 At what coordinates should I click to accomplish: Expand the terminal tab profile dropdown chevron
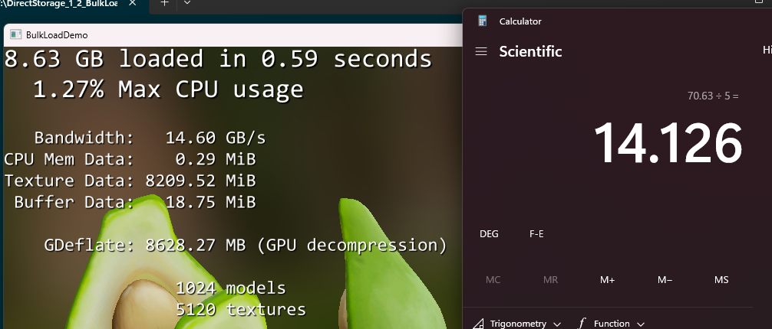coord(188,4)
